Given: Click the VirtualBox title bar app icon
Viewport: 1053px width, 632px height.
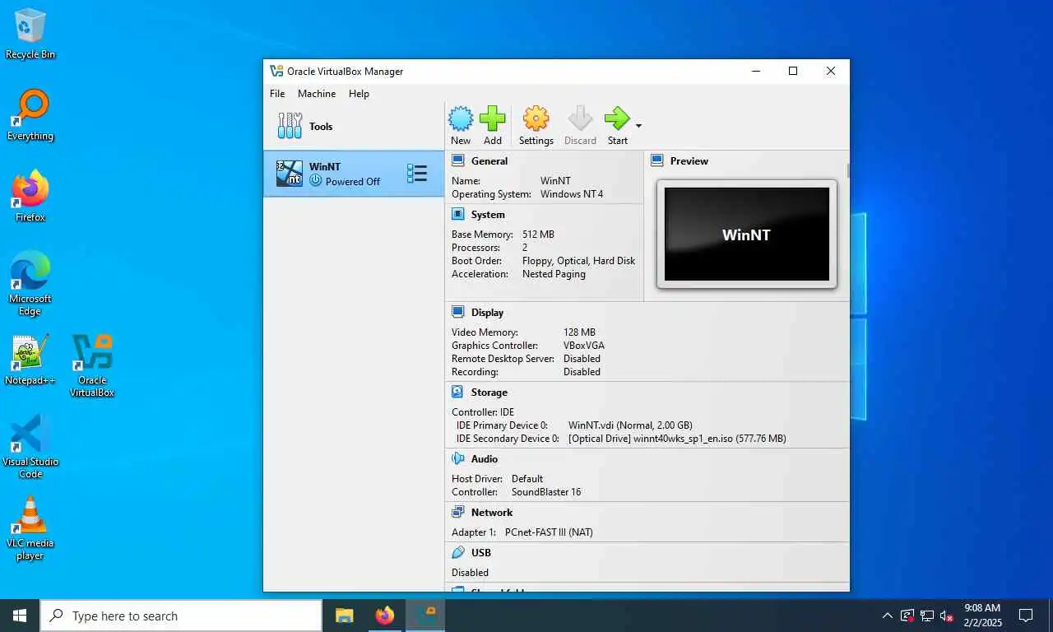Looking at the screenshot, I should (x=276, y=71).
